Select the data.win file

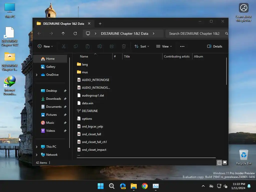pos(85,103)
